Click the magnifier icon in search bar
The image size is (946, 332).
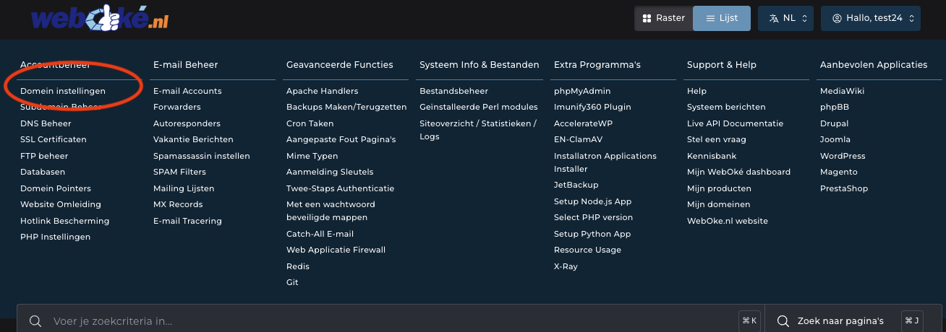tap(34, 321)
